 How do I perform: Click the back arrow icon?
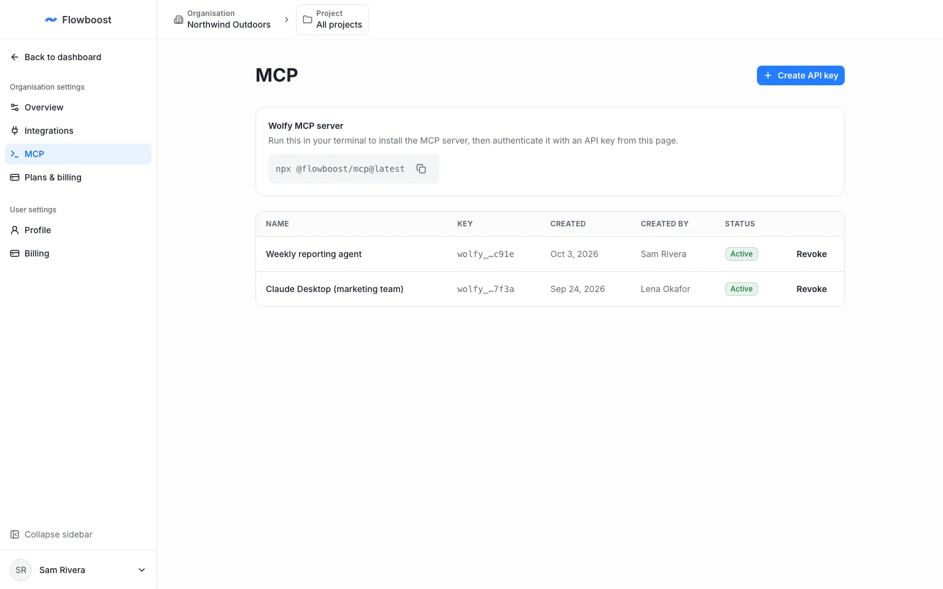point(15,57)
